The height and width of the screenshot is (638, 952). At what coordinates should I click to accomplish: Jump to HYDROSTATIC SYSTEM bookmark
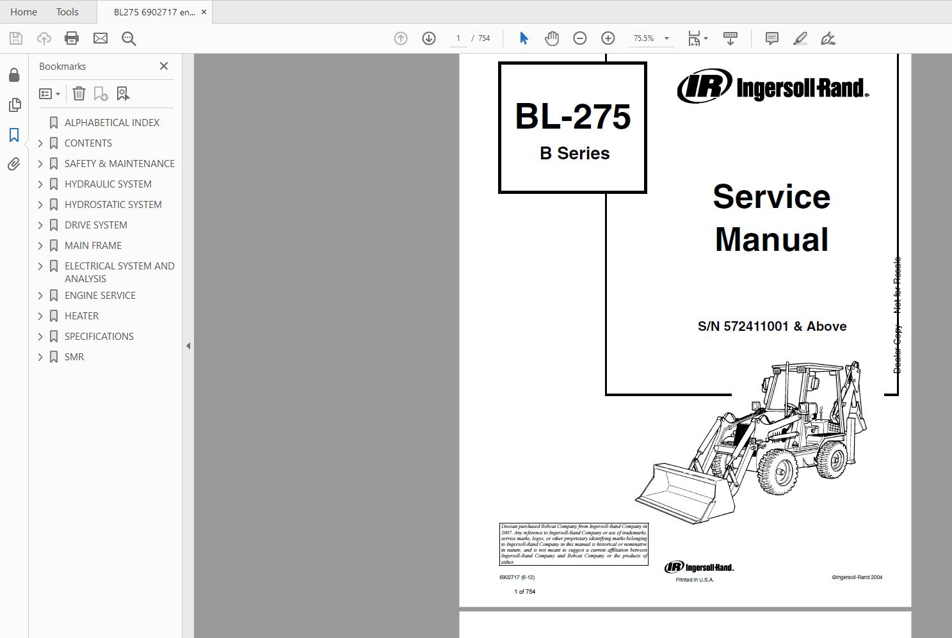[113, 204]
